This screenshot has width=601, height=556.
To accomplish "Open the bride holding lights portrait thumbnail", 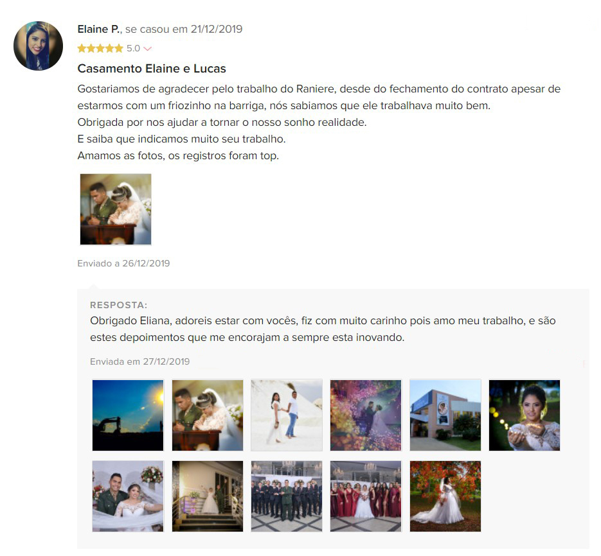I will (x=525, y=415).
